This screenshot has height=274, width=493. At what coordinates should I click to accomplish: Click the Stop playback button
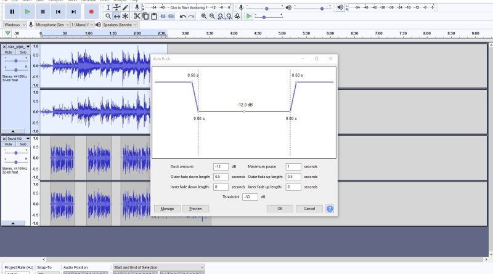pyautogui.click(x=43, y=11)
